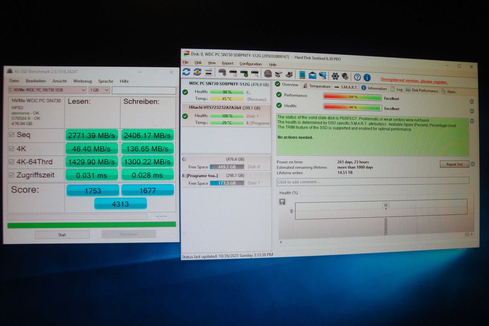The width and height of the screenshot is (489, 326).
Task: Open the Werkzeug menu
Action: [82, 81]
